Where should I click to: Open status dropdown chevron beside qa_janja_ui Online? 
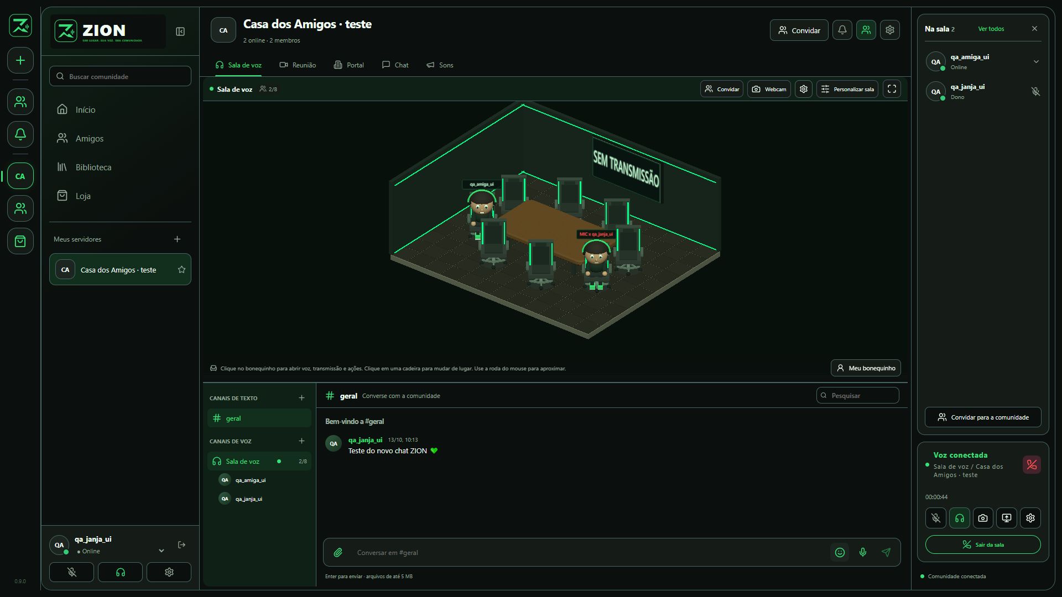point(162,551)
